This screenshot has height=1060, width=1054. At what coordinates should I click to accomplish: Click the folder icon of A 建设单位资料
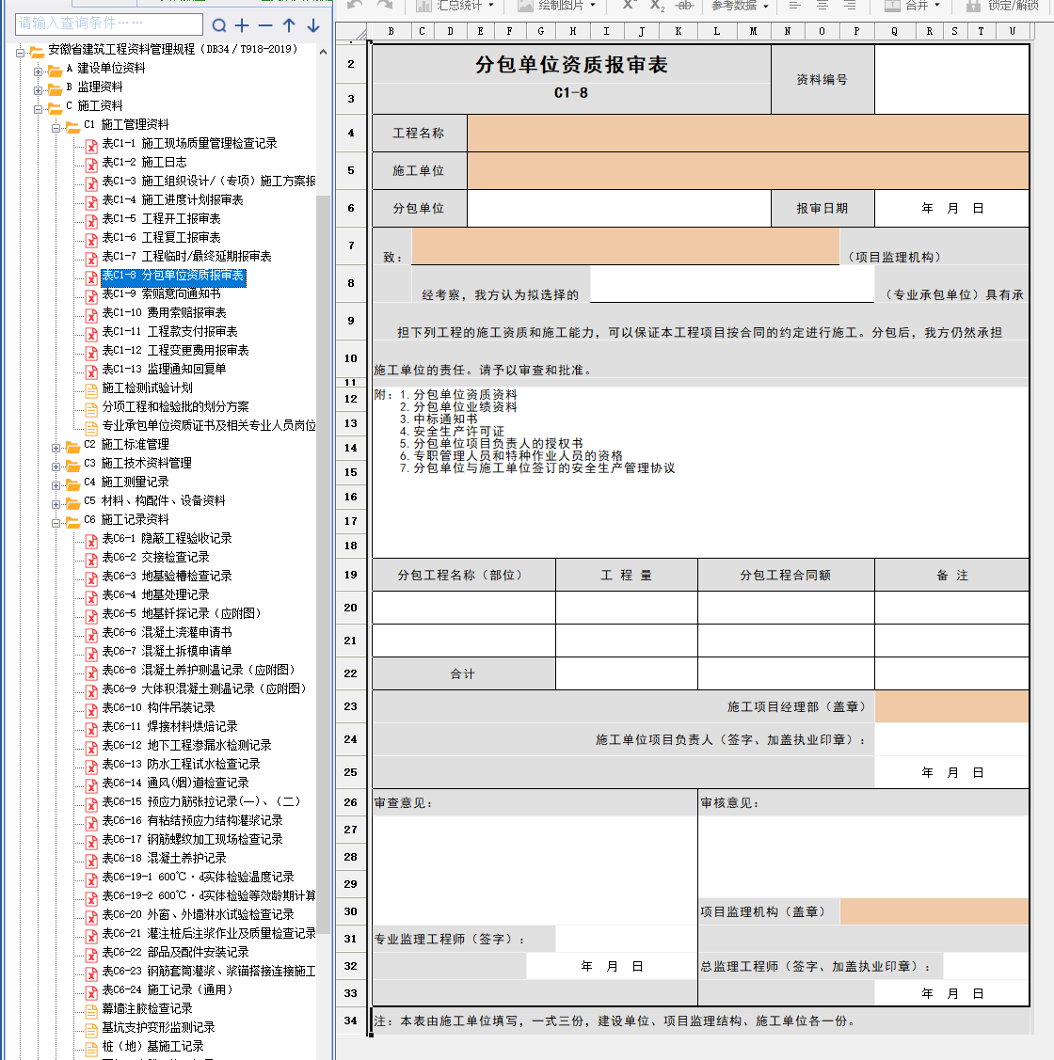click(56, 71)
